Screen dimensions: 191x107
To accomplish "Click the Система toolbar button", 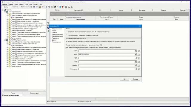I will coord(15,7).
